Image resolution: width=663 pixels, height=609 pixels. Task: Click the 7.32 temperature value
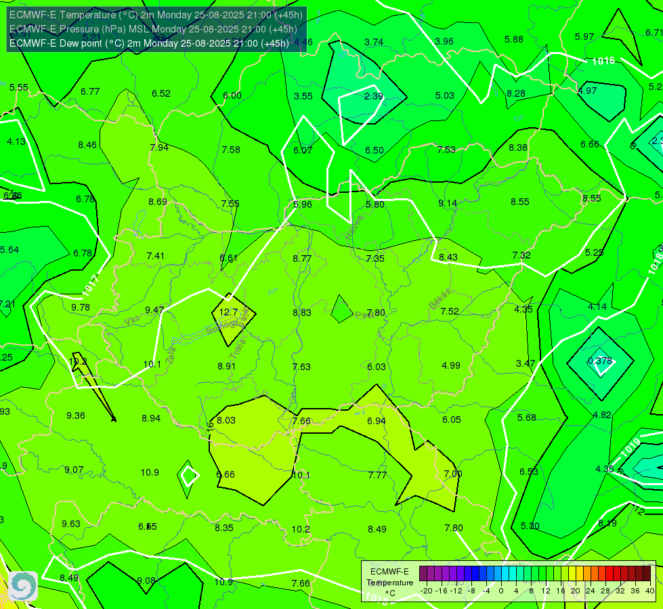521,255
